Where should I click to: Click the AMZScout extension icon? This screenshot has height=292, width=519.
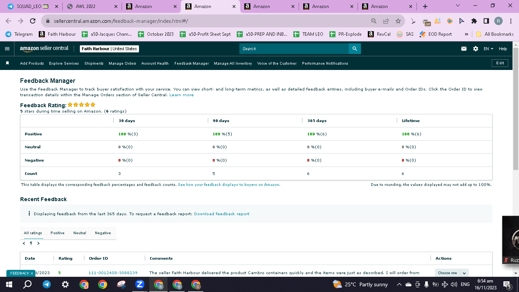(x=438, y=21)
